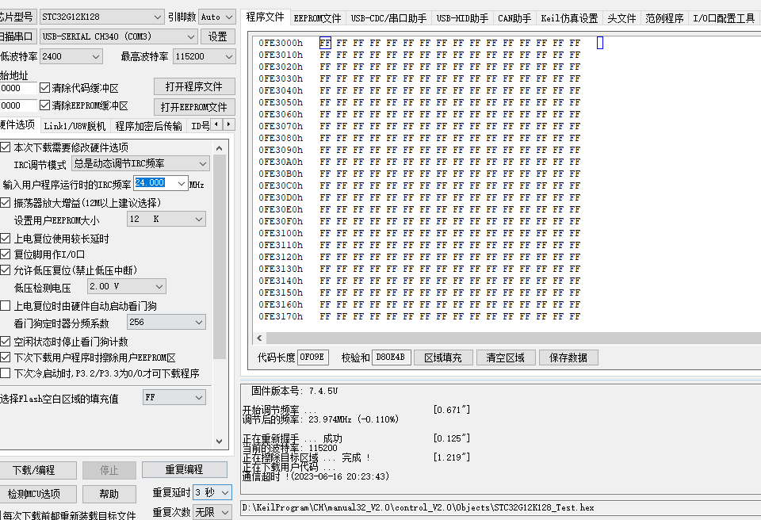Image resolution: width=761 pixels, height=520 pixels.
Task: Switch to I/O口配置工具 tab
Action: [724, 18]
